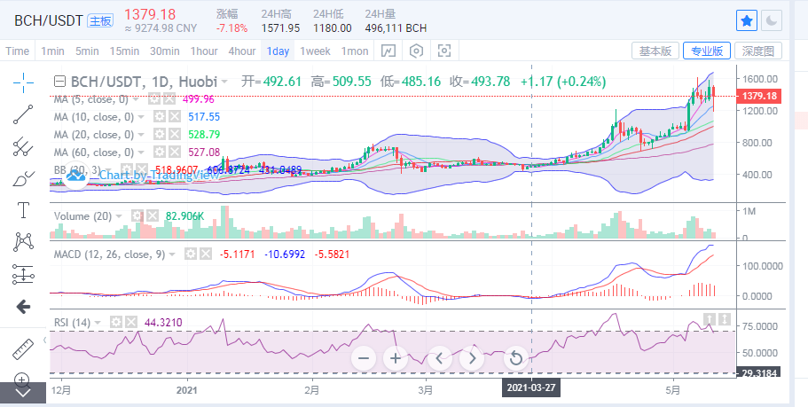The image size is (808, 407).
Task: Select the trend line drawing tool
Action: click(x=23, y=114)
